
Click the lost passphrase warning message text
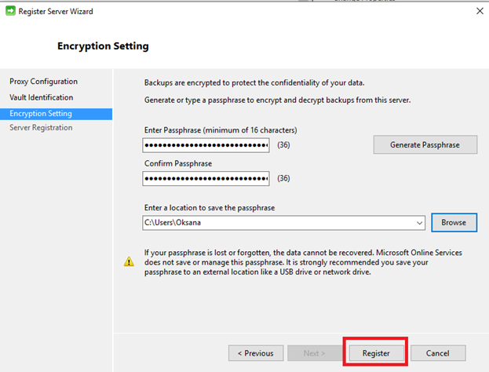coord(303,262)
